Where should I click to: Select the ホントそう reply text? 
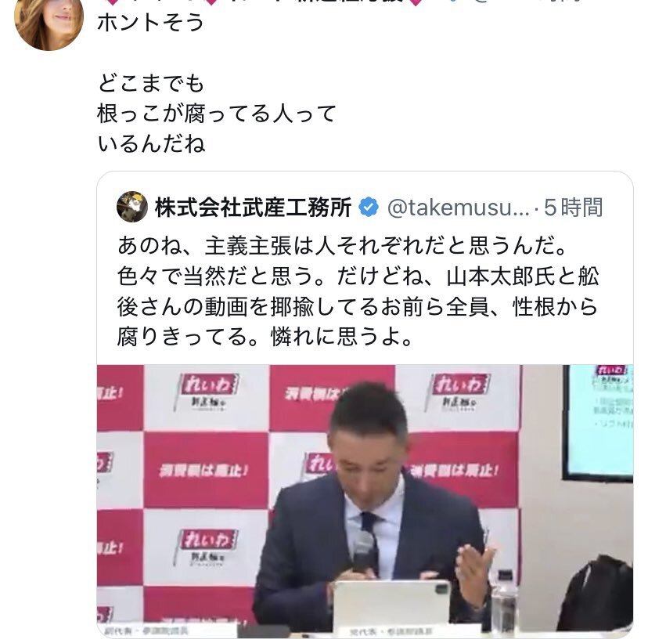pos(151,23)
